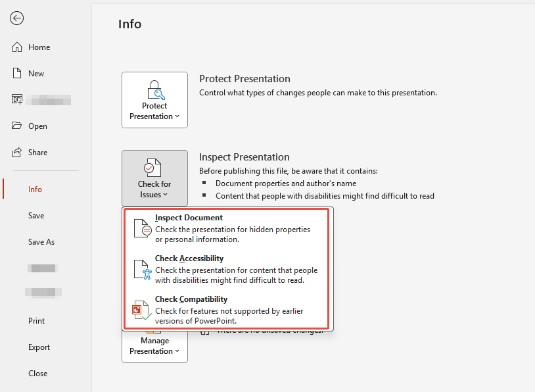Click the back arrow to exit backstage view
The width and height of the screenshot is (535, 392).
pos(16,18)
